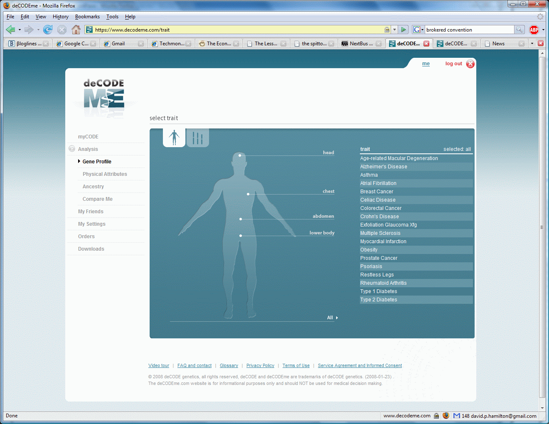Open the Adblock Plus dropdown arrow
Image resolution: width=549 pixels, height=424 pixels.
click(543, 30)
